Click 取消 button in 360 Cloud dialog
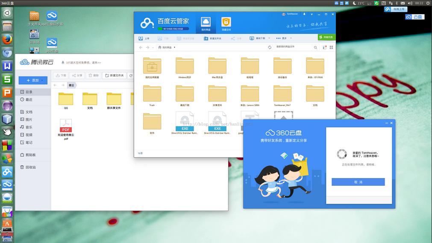 click(358, 182)
